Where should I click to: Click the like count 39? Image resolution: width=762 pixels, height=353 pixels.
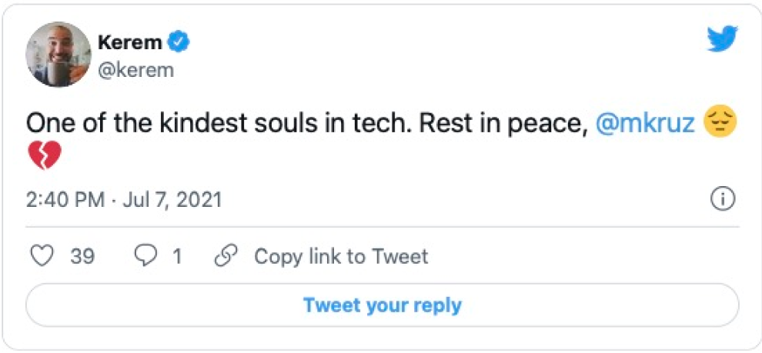point(82,256)
